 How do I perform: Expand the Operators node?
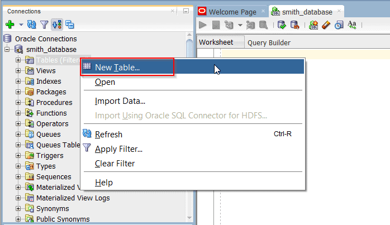18,123
